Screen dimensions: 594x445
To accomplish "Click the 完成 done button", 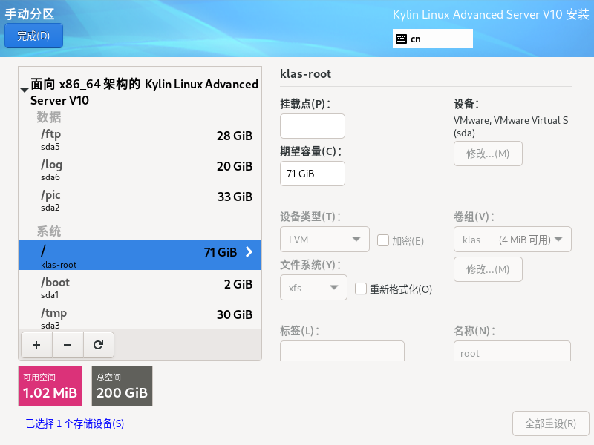I will [33, 36].
